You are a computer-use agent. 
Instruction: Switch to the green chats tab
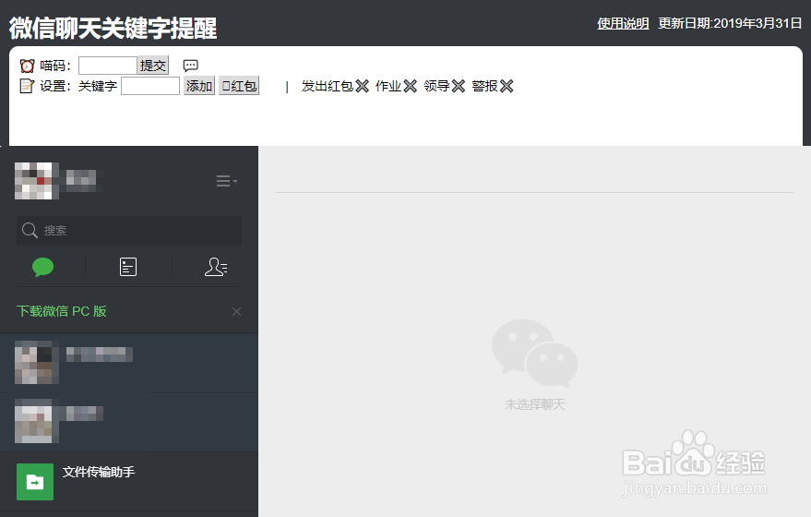click(43, 267)
